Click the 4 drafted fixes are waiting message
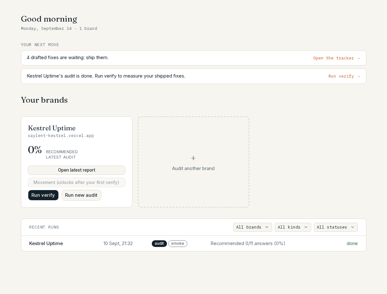 (68, 58)
